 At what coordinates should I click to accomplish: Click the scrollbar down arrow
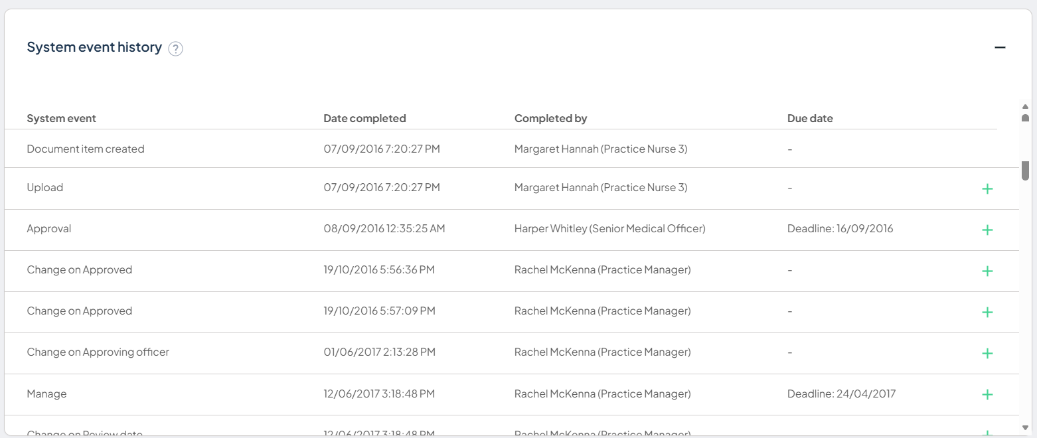pos(1025,428)
